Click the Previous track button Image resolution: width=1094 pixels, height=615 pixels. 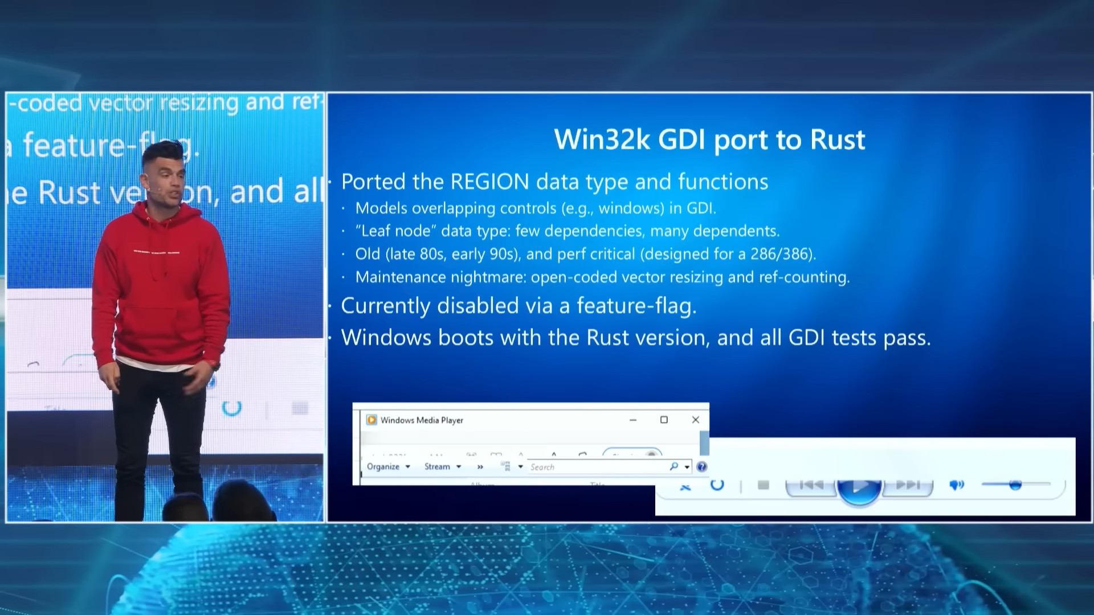[811, 485]
